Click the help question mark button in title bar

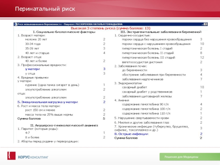click(x=205, y=24)
